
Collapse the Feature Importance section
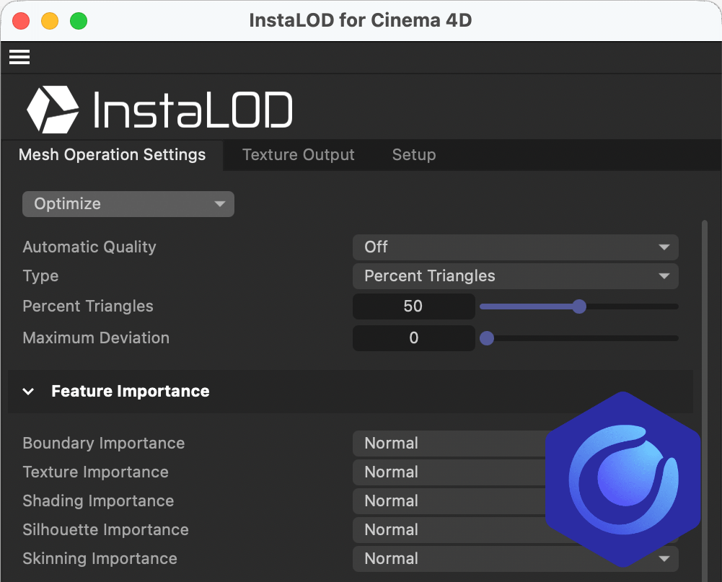click(x=28, y=392)
